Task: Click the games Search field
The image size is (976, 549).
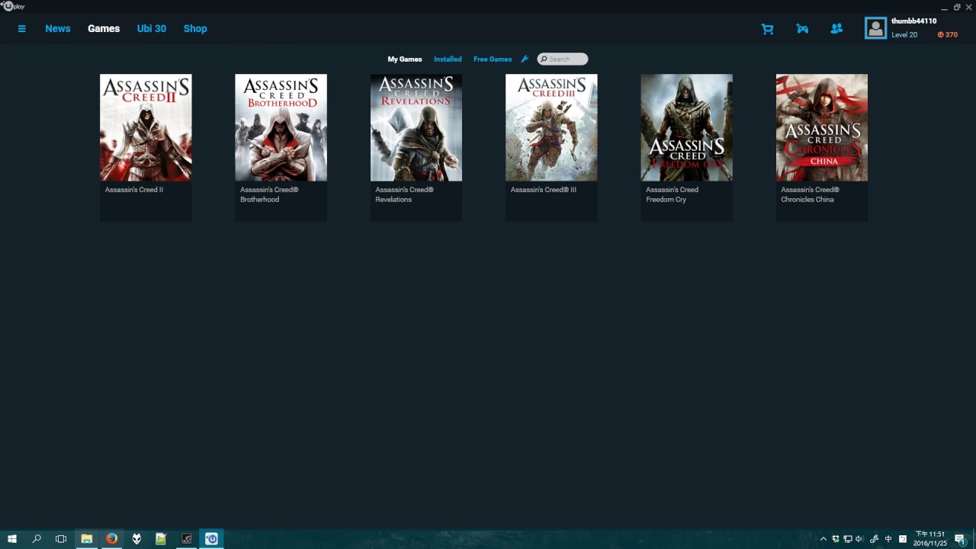Action: tap(563, 59)
